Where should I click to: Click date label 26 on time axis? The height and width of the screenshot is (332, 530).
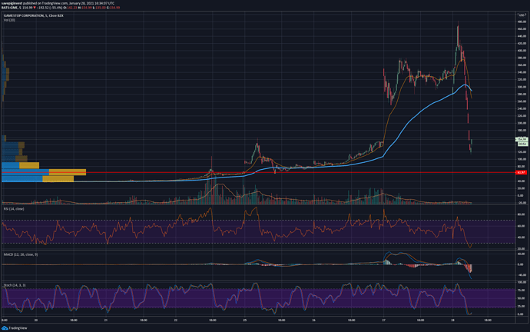pos(314,320)
